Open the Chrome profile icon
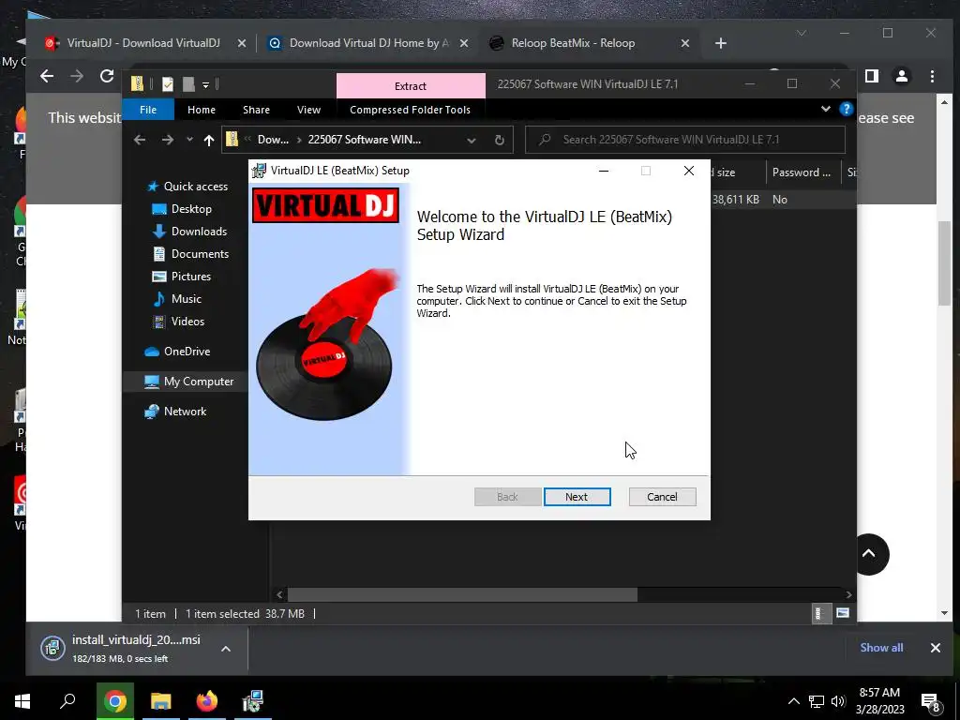Image resolution: width=960 pixels, height=720 pixels. (902, 76)
